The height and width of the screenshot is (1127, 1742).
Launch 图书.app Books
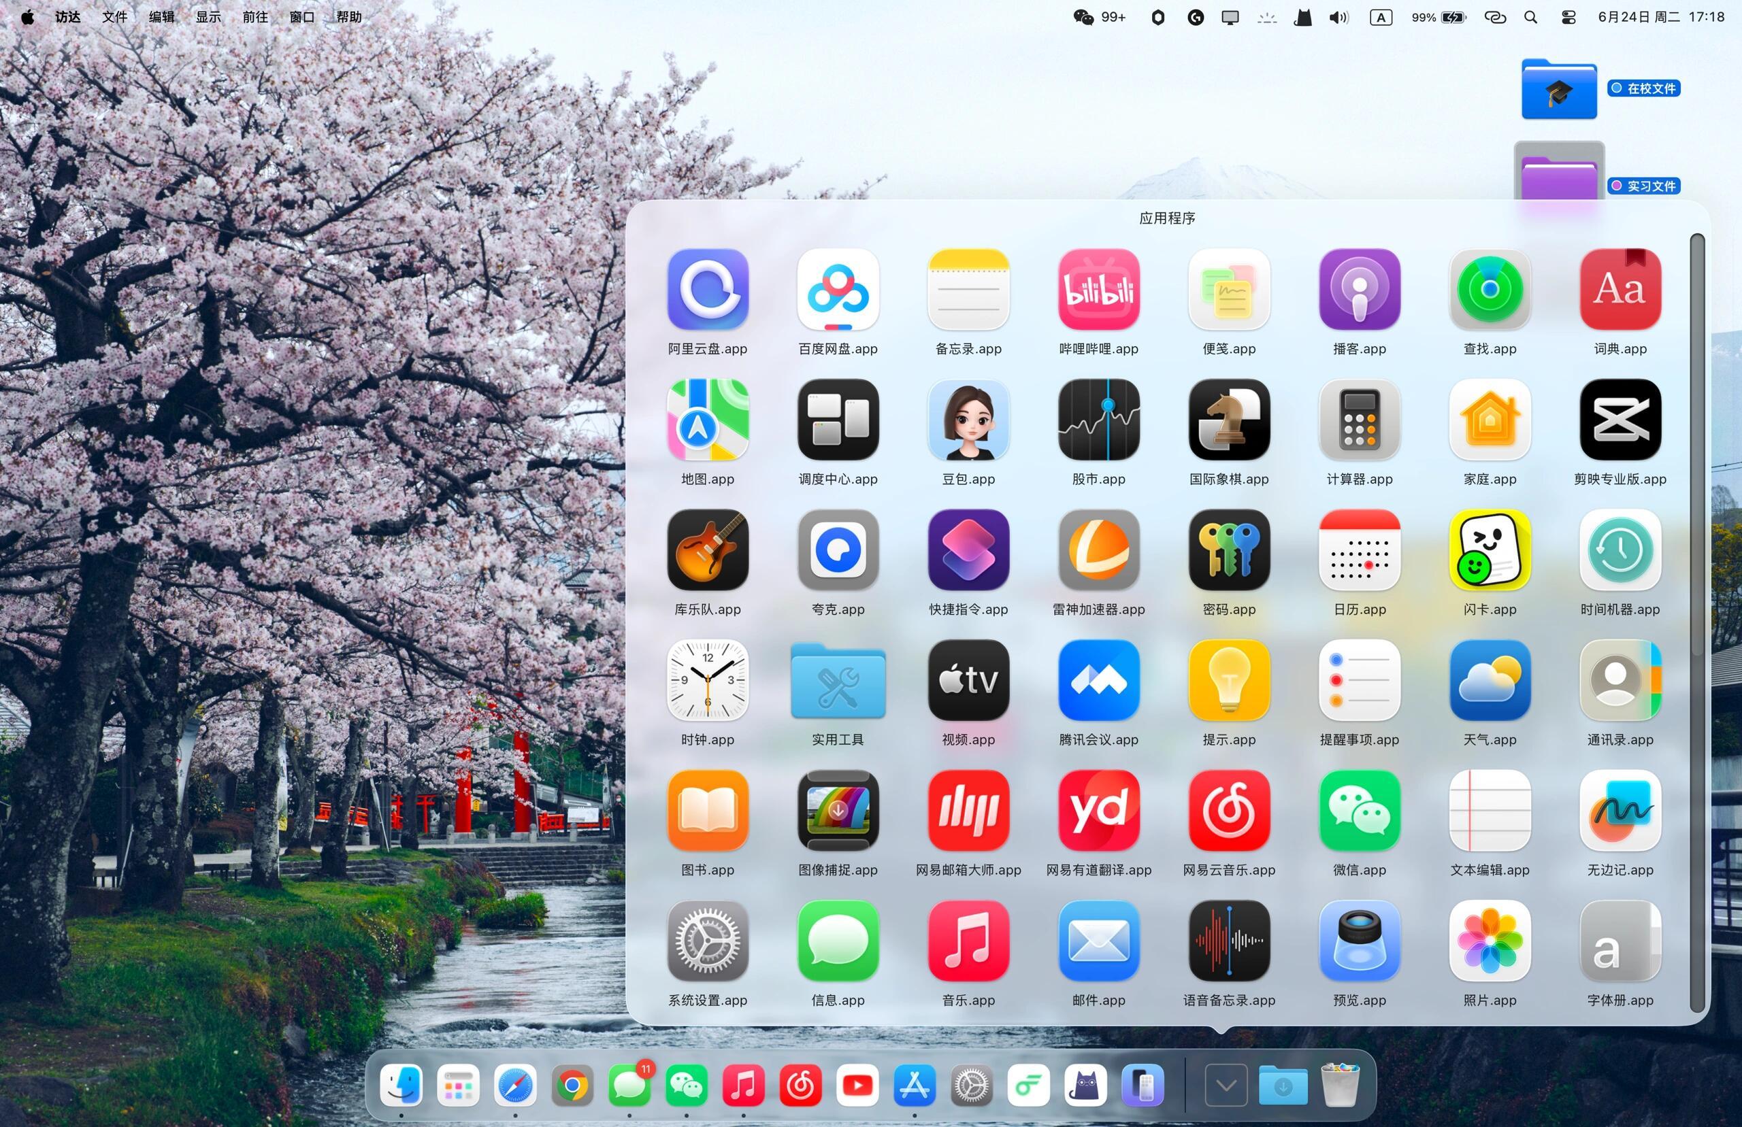click(x=707, y=811)
